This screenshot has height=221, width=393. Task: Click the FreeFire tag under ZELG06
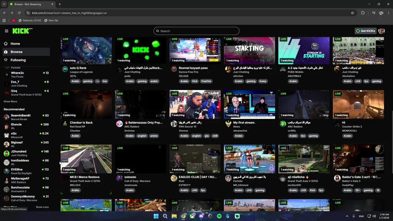tap(206, 81)
